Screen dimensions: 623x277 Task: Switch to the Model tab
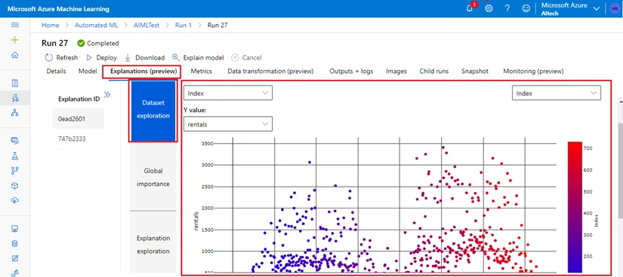click(88, 72)
